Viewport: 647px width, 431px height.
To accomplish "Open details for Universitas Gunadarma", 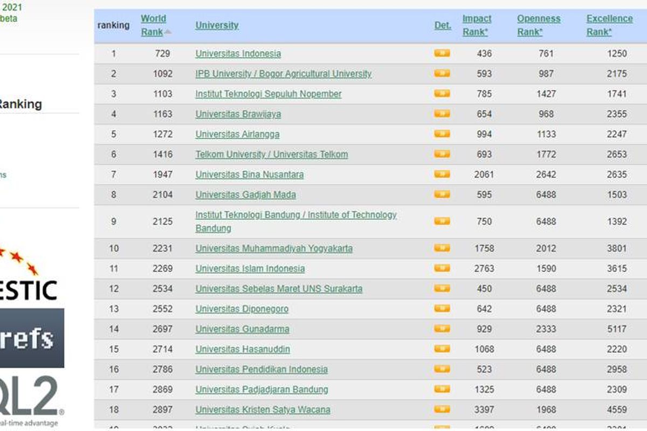I will click(x=442, y=329).
